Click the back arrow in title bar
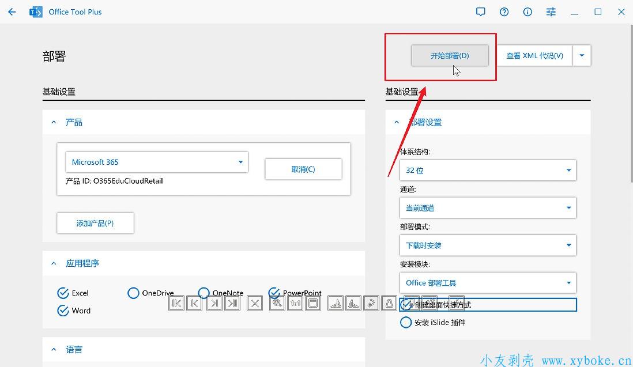The height and width of the screenshot is (367, 633). 12,12
